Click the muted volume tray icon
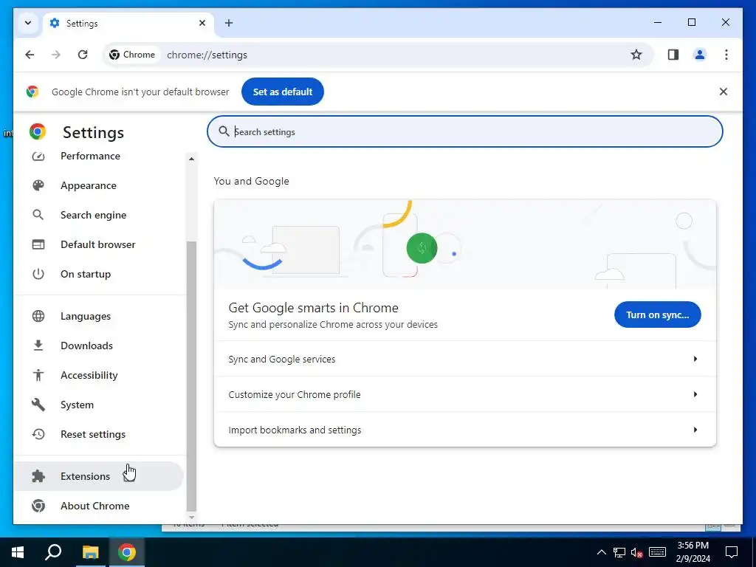The image size is (756, 567). pos(637,553)
